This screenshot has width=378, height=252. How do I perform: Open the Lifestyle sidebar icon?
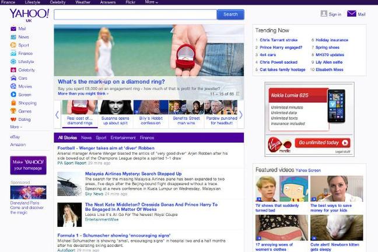pyautogui.click(x=13, y=61)
